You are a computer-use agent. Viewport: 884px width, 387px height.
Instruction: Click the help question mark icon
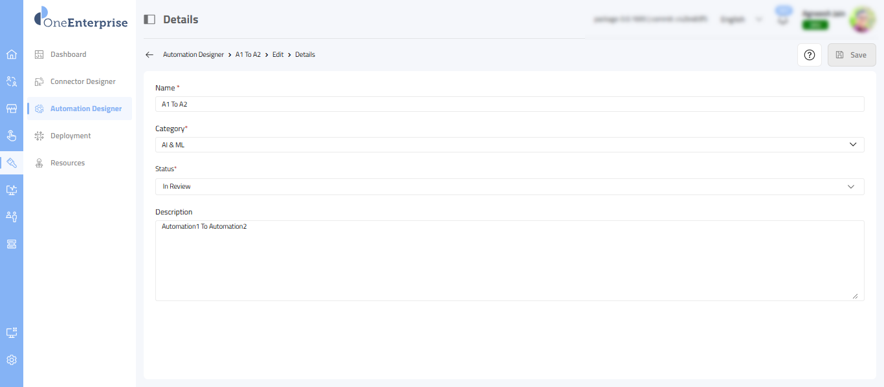(809, 55)
